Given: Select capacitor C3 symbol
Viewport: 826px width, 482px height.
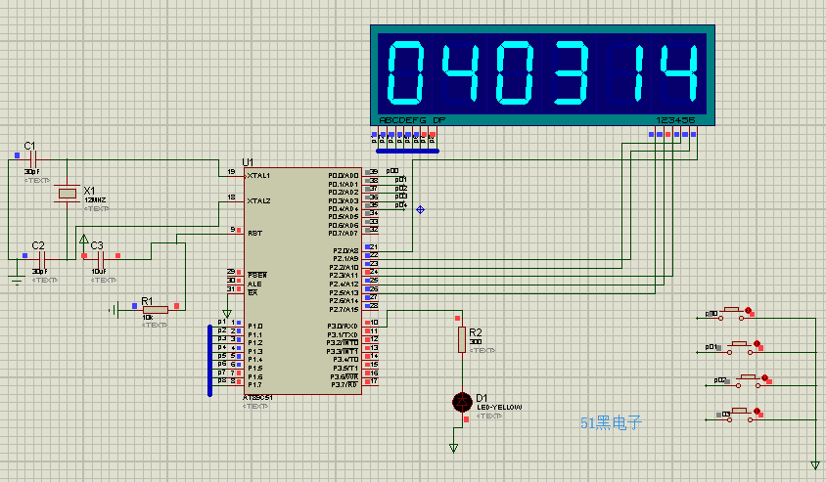Looking at the screenshot, I should [102, 259].
